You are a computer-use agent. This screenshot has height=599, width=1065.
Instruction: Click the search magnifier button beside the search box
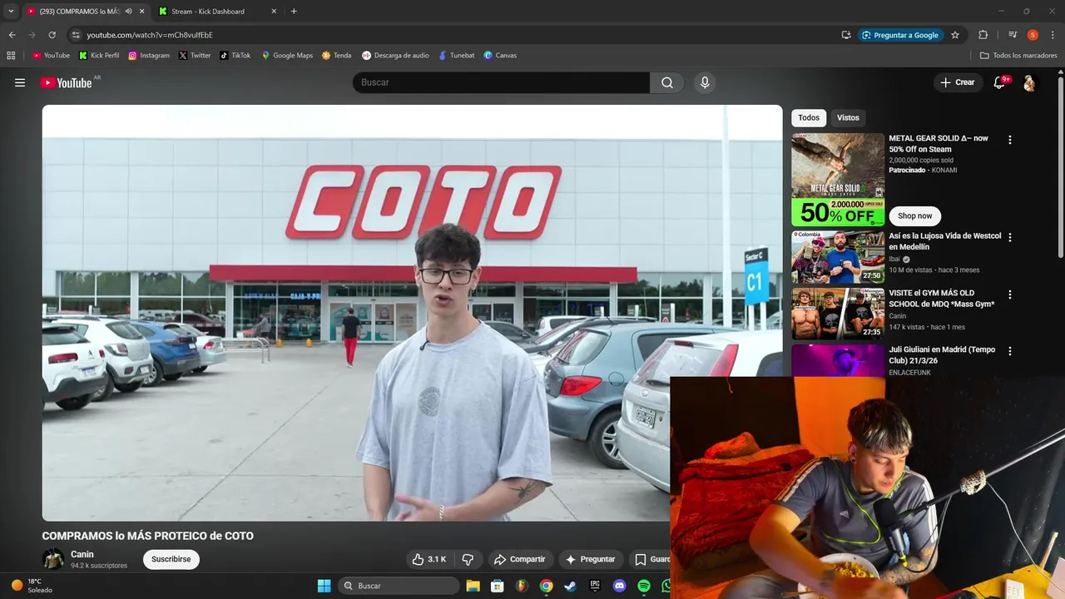click(667, 82)
